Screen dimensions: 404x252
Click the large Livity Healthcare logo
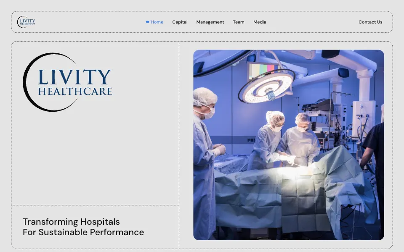click(67, 82)
